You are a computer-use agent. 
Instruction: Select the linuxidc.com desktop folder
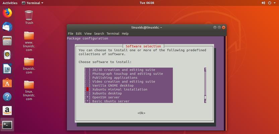(29, 65)
